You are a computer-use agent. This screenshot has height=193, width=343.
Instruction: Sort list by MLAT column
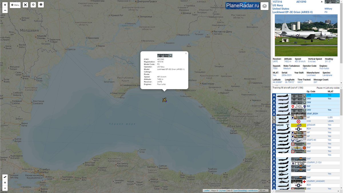(330, 91)
